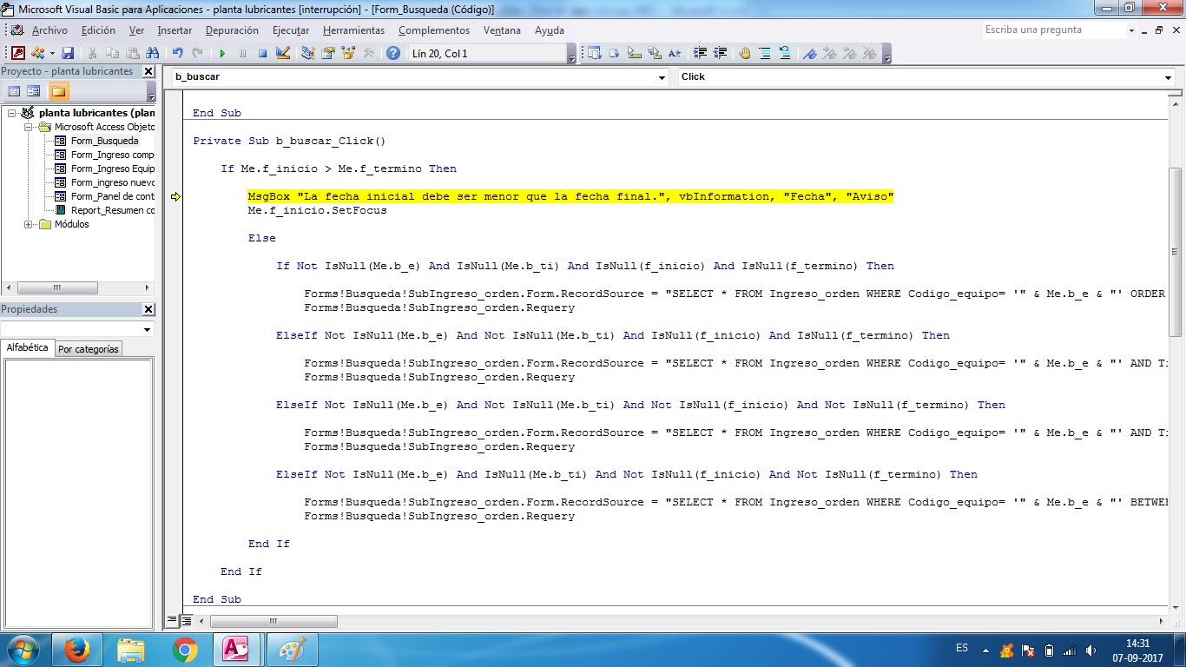Outdent the selected code lines
1186x667 pixels.
720,53
